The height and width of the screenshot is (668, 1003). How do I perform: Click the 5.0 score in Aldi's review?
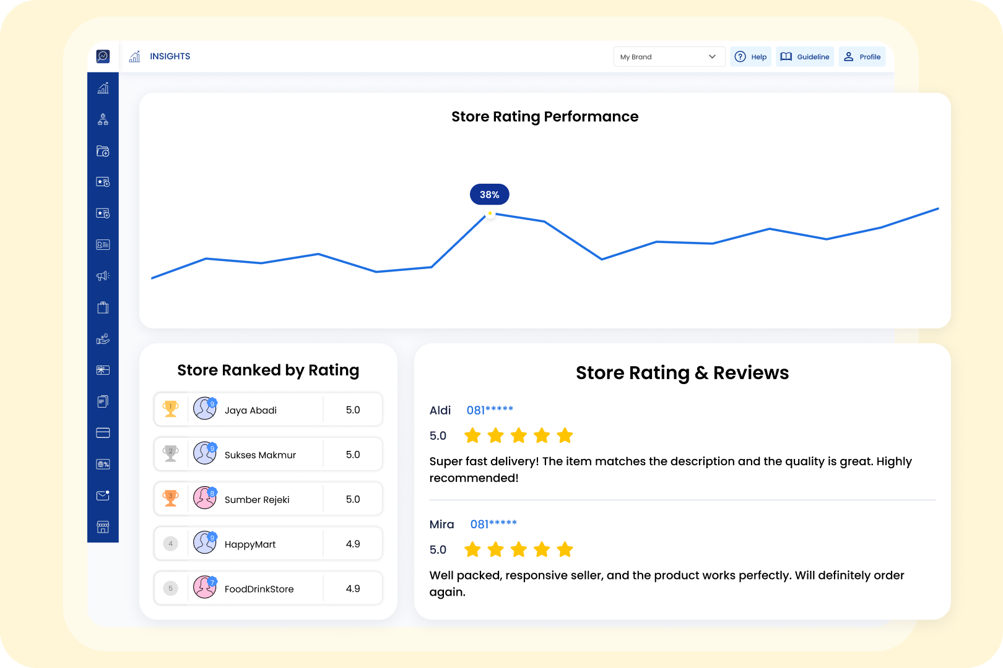(438, 435)
